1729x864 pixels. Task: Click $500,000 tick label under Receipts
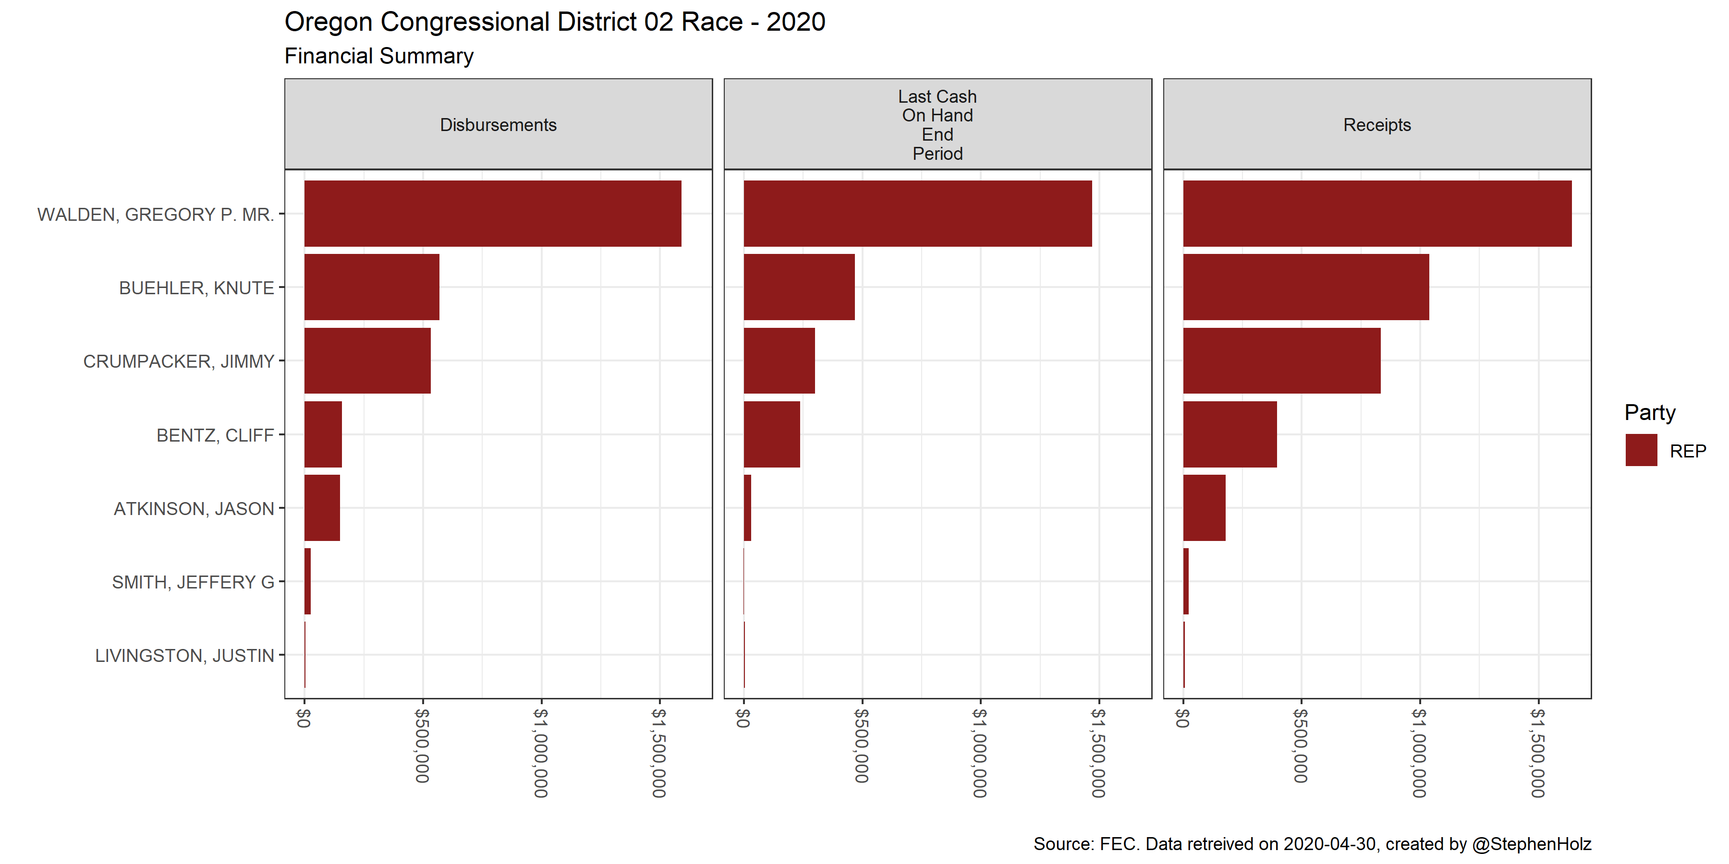(1301, 746)
